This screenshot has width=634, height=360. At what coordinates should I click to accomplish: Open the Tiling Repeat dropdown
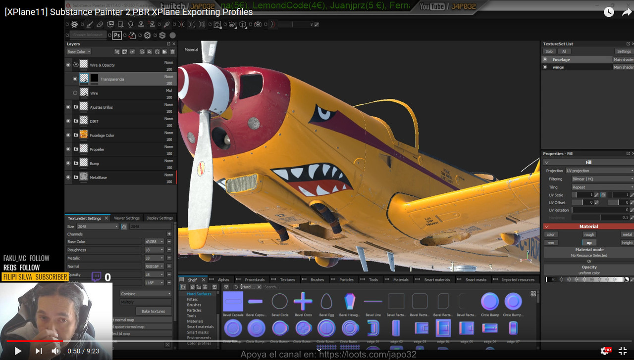[603, 187]
